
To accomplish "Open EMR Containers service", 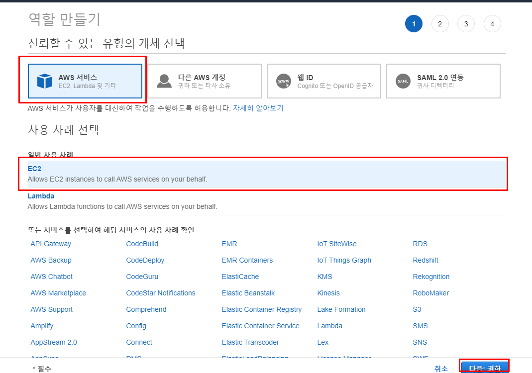I will (247, 260).
